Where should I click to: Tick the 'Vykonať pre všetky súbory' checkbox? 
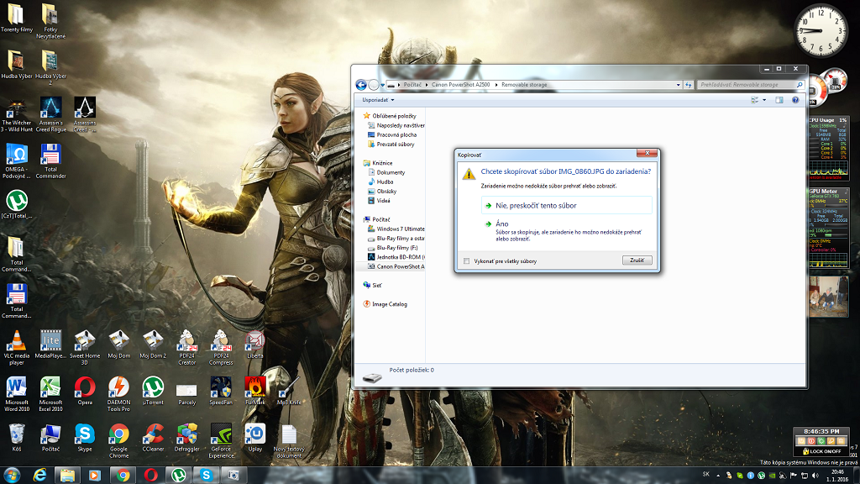[467, 261]
